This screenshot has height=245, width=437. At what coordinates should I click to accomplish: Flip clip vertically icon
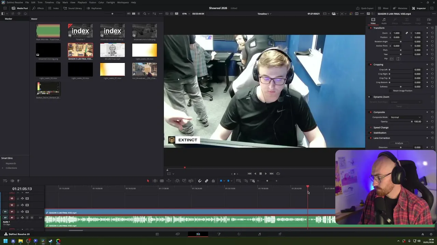click(398, 59)
